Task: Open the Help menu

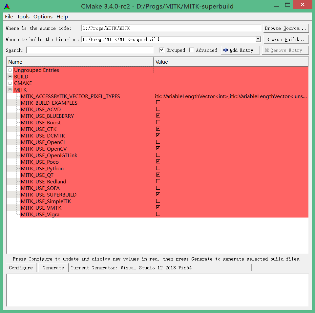Action: pyautogui.click(x=62, y=17)
